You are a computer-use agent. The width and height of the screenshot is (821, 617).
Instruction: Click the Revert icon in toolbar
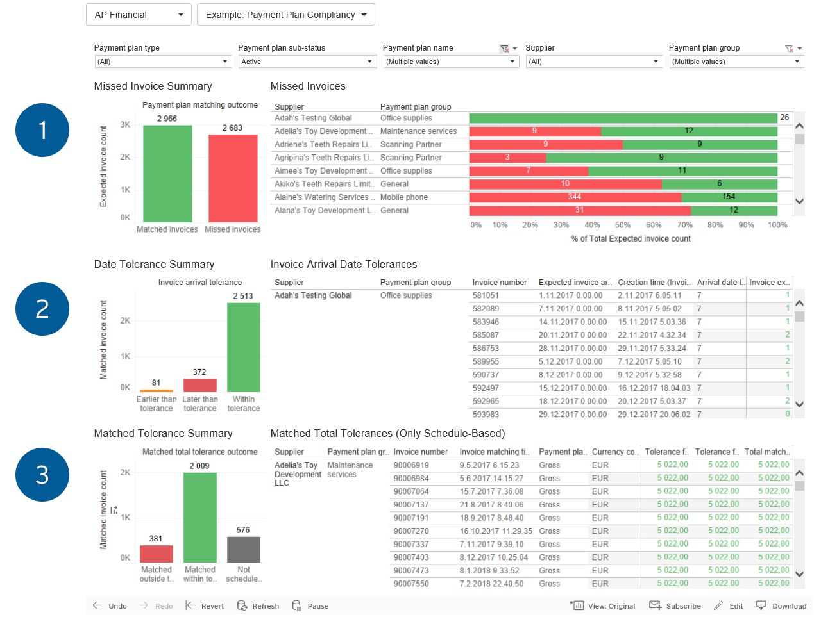pos(190,605)
